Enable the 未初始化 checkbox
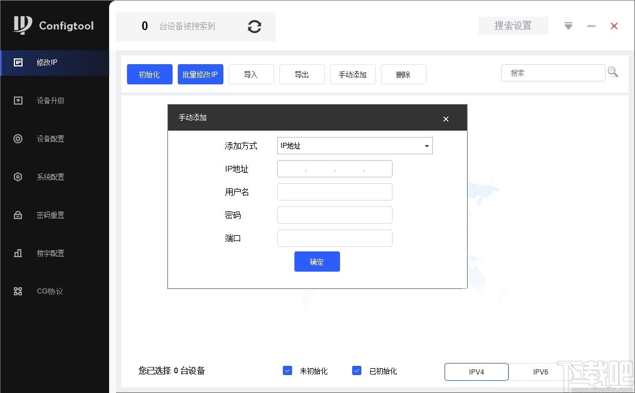Image resolution: width=635 pixels, height=393 pixels. coord(287,370)
